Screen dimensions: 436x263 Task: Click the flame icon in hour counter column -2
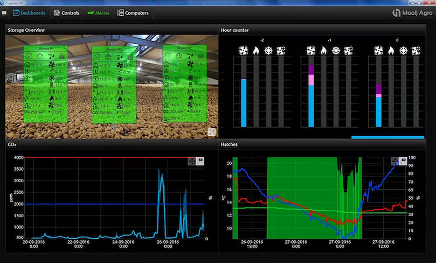pyautogui.click(x=256, y=51)
